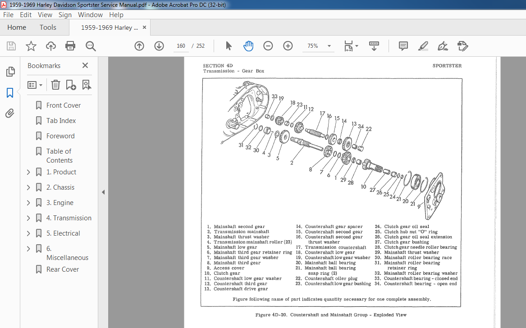
Task: Select the 3. Engine bookmark label
Action: [59, 203]
